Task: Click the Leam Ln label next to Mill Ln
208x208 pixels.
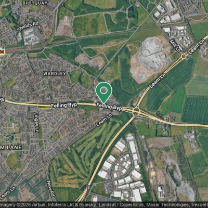Action: pyautogui.click(x=197, y=47)
